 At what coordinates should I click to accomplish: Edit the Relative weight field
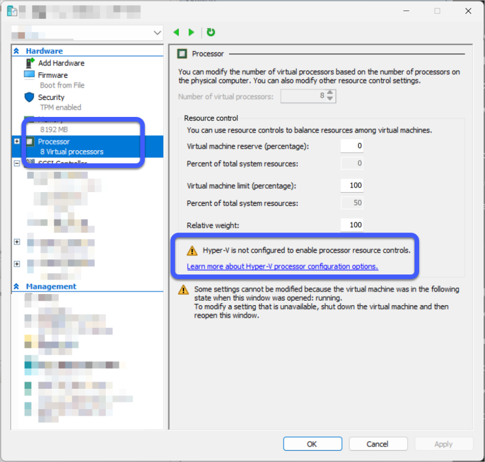[352, 225]
